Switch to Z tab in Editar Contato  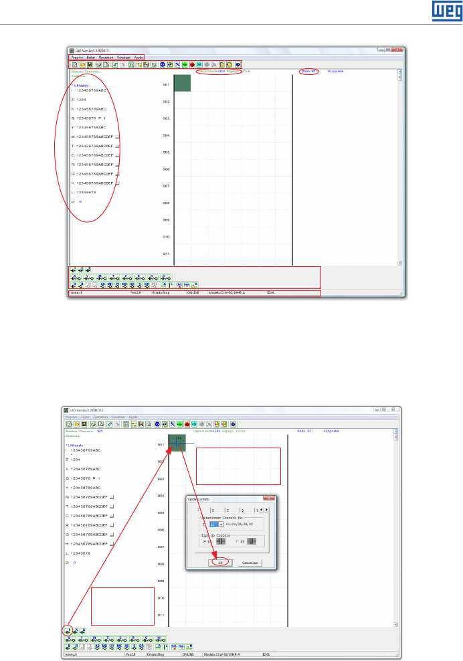(232, 510)
